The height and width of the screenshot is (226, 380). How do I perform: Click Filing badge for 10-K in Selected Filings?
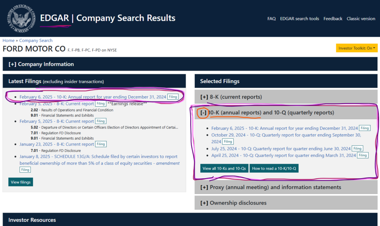(364, 128)
